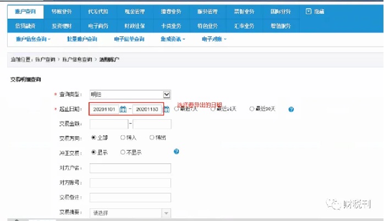This screenshot has width=384, height=221.
Task: Open 转账业务 main tab
Action: (62, 12)
